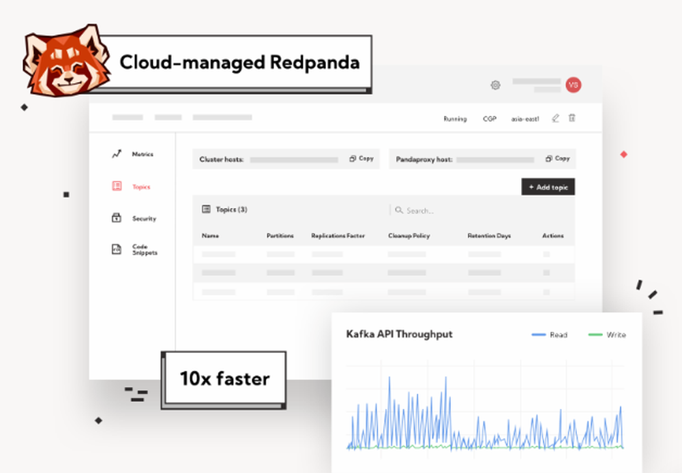Click the VS user avatar

pos(574,85)
